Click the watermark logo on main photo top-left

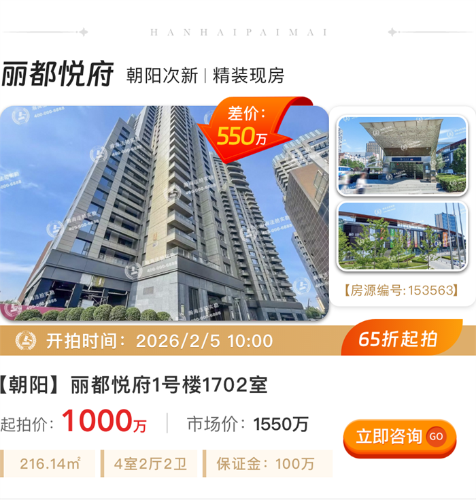coord(20,116)
